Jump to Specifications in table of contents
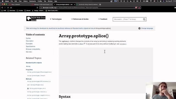Viewport: 176px width, 99px height. pyautogui.click(x=31, y=46)
